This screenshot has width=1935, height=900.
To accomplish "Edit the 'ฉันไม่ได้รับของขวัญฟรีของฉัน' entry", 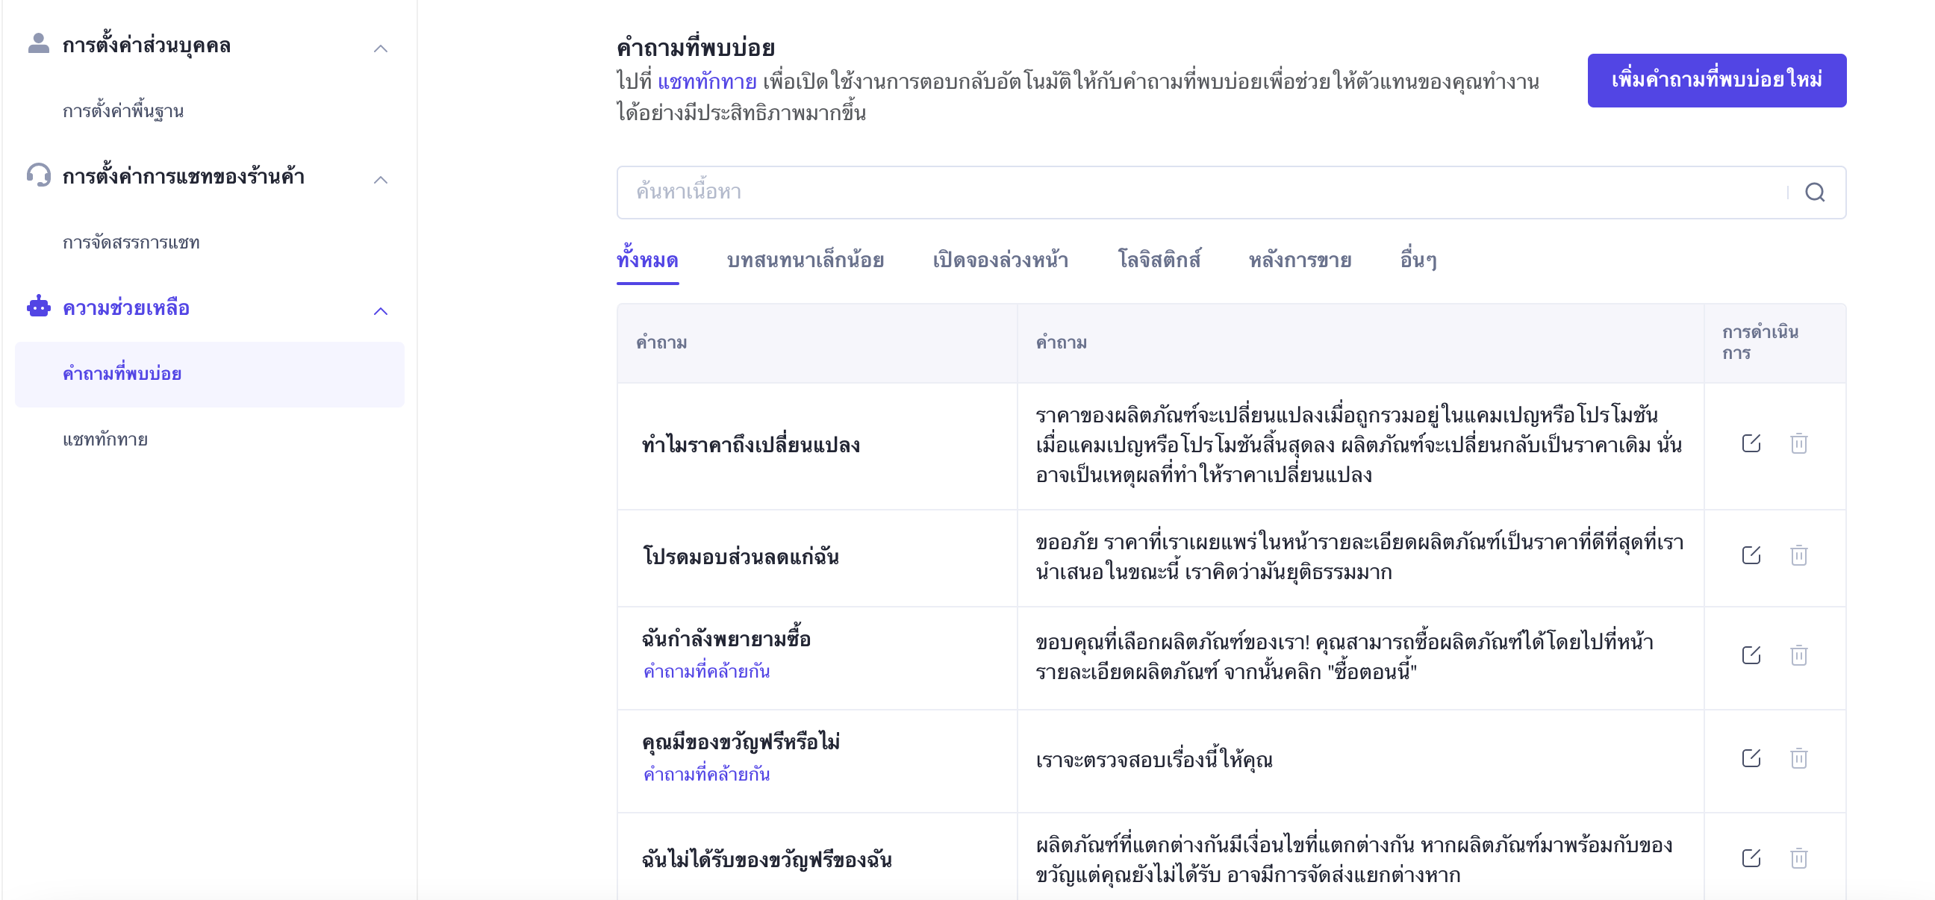I will click(x=1750, y=858).
